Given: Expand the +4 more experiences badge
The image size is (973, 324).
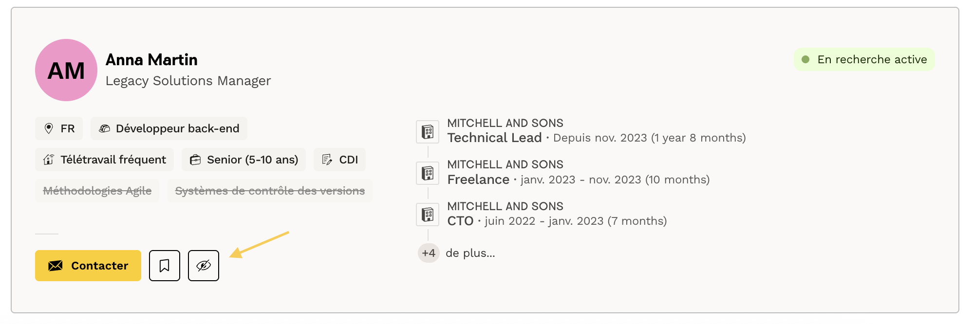Looking at the screenshot, I should [x=429, y=253].
